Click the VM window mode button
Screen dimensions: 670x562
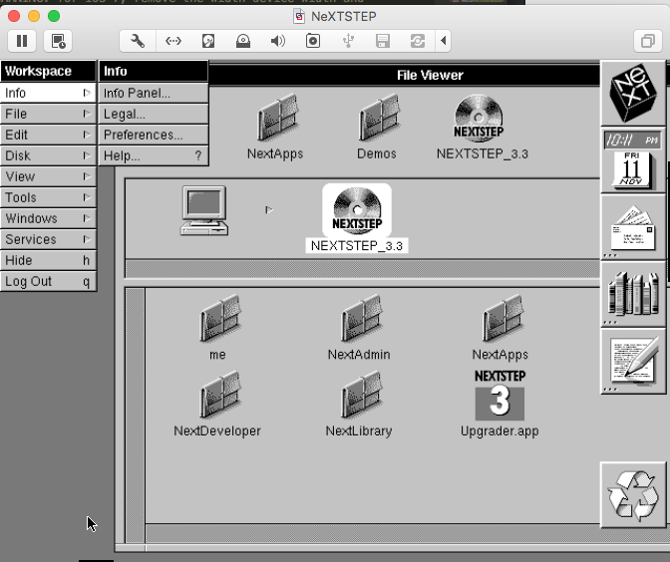648,41
